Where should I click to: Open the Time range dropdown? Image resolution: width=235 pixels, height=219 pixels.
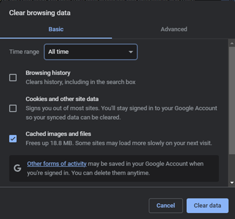point(90,52)
